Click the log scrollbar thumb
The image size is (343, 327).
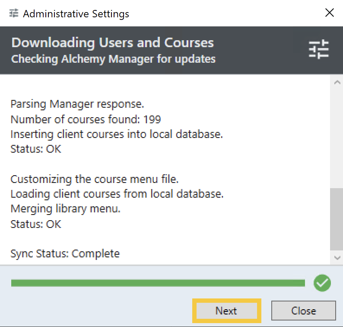click(x=337, y=219)
